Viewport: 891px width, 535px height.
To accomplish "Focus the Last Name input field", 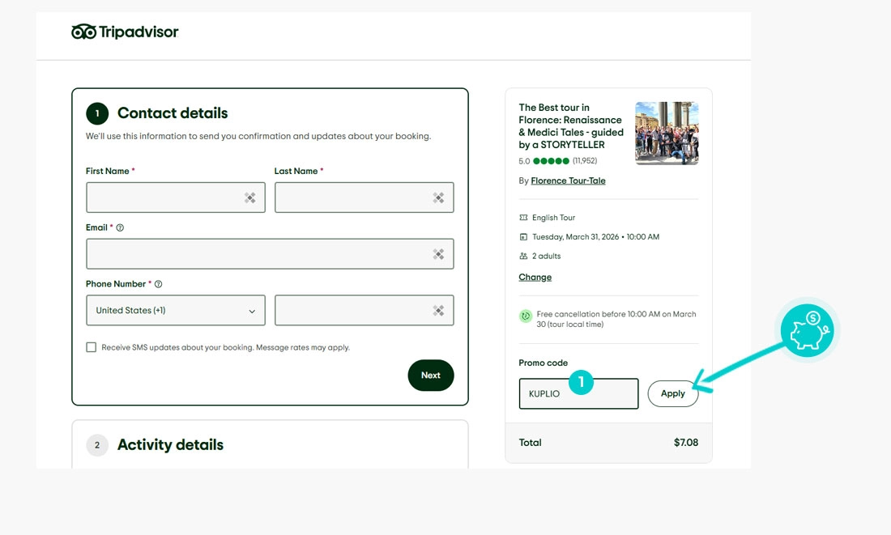I will point(364,197).
